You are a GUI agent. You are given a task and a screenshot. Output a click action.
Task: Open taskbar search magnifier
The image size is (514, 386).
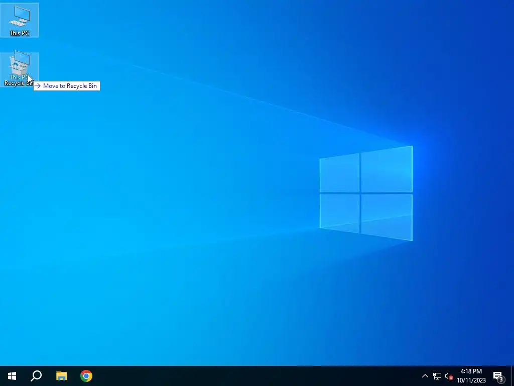(36, 376)
